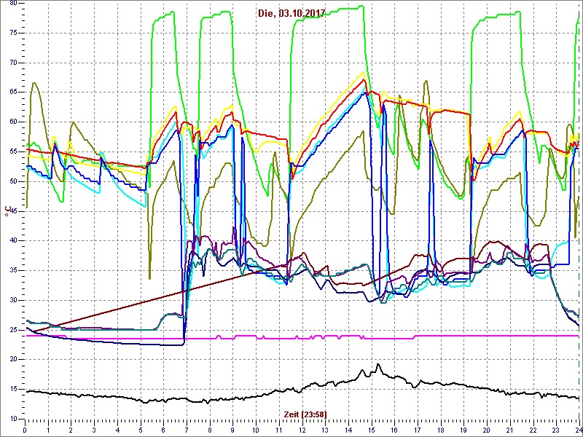
Task: Click hour '15' on the time axis
Action: (372, 429)
